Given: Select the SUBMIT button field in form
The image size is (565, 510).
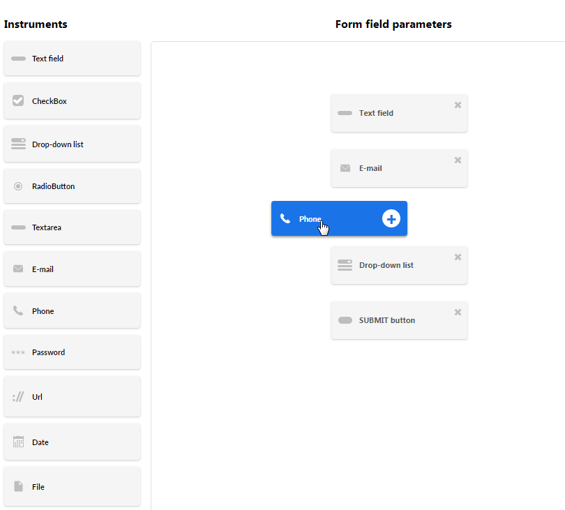Looking at the screenshot, I should point(399,320).
